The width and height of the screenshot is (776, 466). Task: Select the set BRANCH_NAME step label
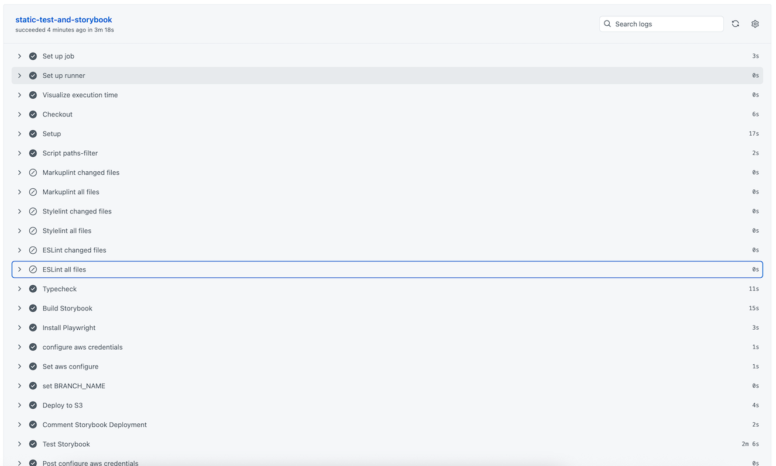pyautogui.click(x=74, y=386)
